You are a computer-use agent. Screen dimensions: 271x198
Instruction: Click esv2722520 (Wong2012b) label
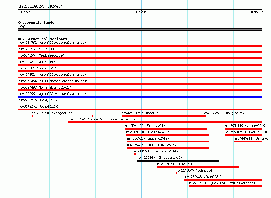pyautogui.click(x=224, y=113)
